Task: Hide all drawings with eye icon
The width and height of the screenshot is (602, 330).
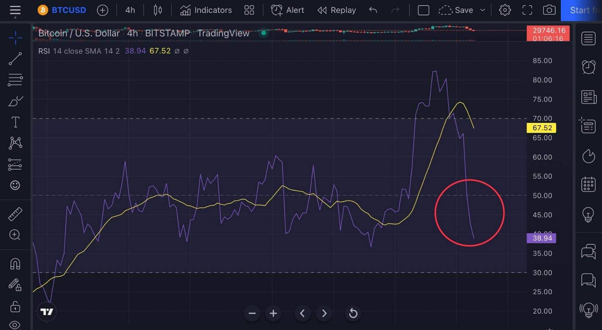Action: (x=15, y=325)
